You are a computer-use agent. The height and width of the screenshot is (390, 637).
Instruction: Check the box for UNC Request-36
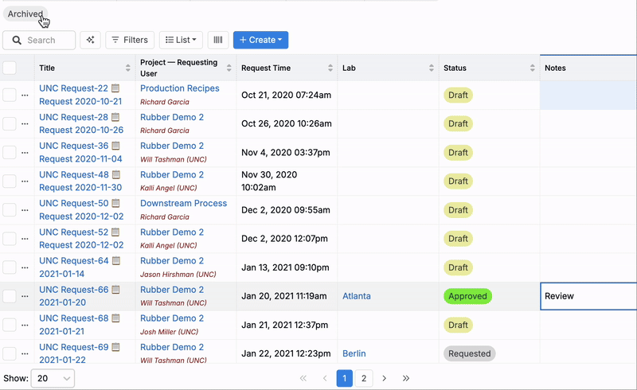(x=10, y=153)
